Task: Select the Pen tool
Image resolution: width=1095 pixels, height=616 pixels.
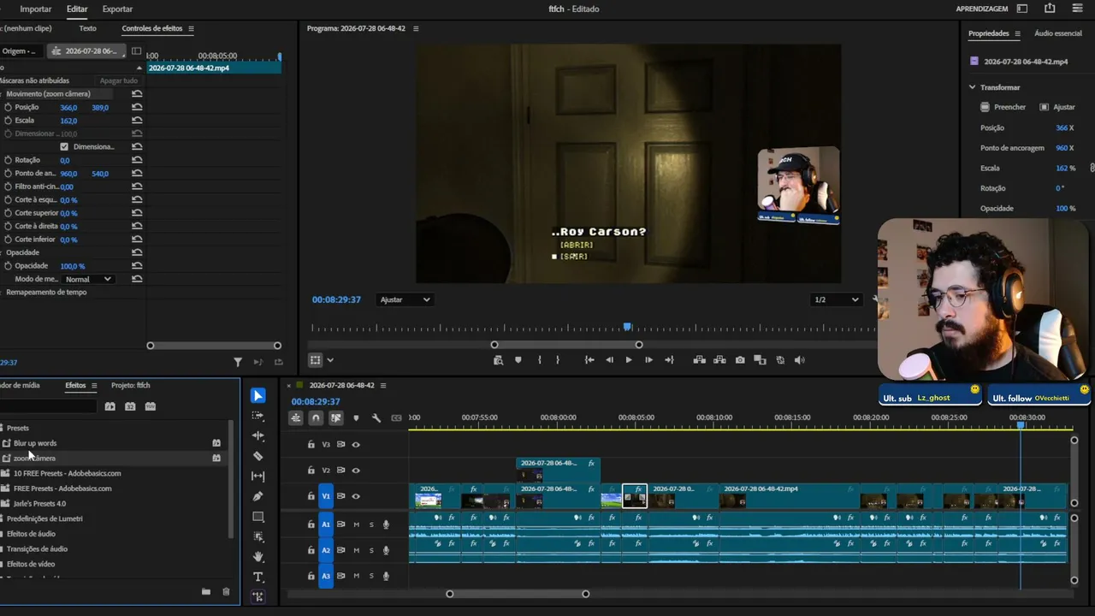Action: click(x=258, y=496)
